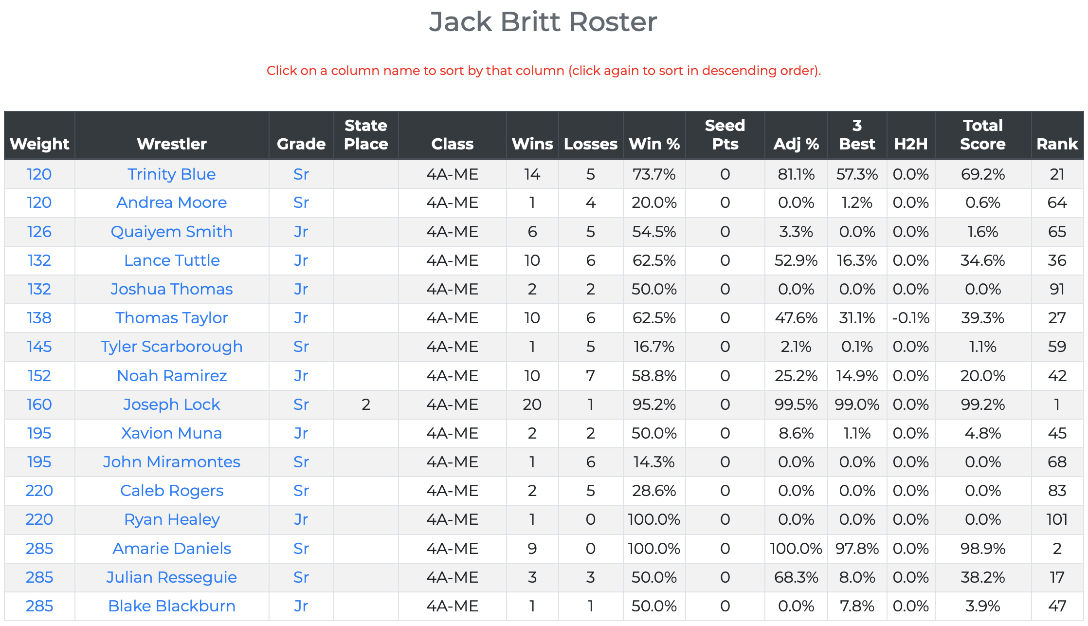Sort by Total Score column header
Screen dimensions: 1088x626
pyautogui.click(x=982, y=135)
